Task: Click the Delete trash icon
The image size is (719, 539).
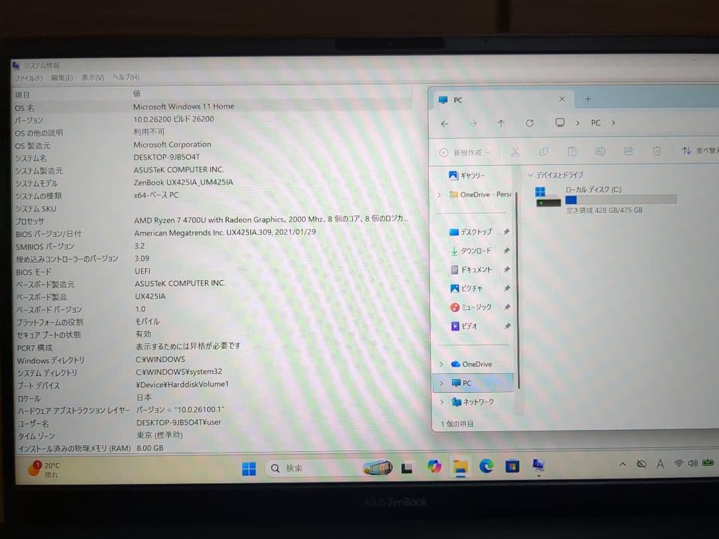Action: 656,151
